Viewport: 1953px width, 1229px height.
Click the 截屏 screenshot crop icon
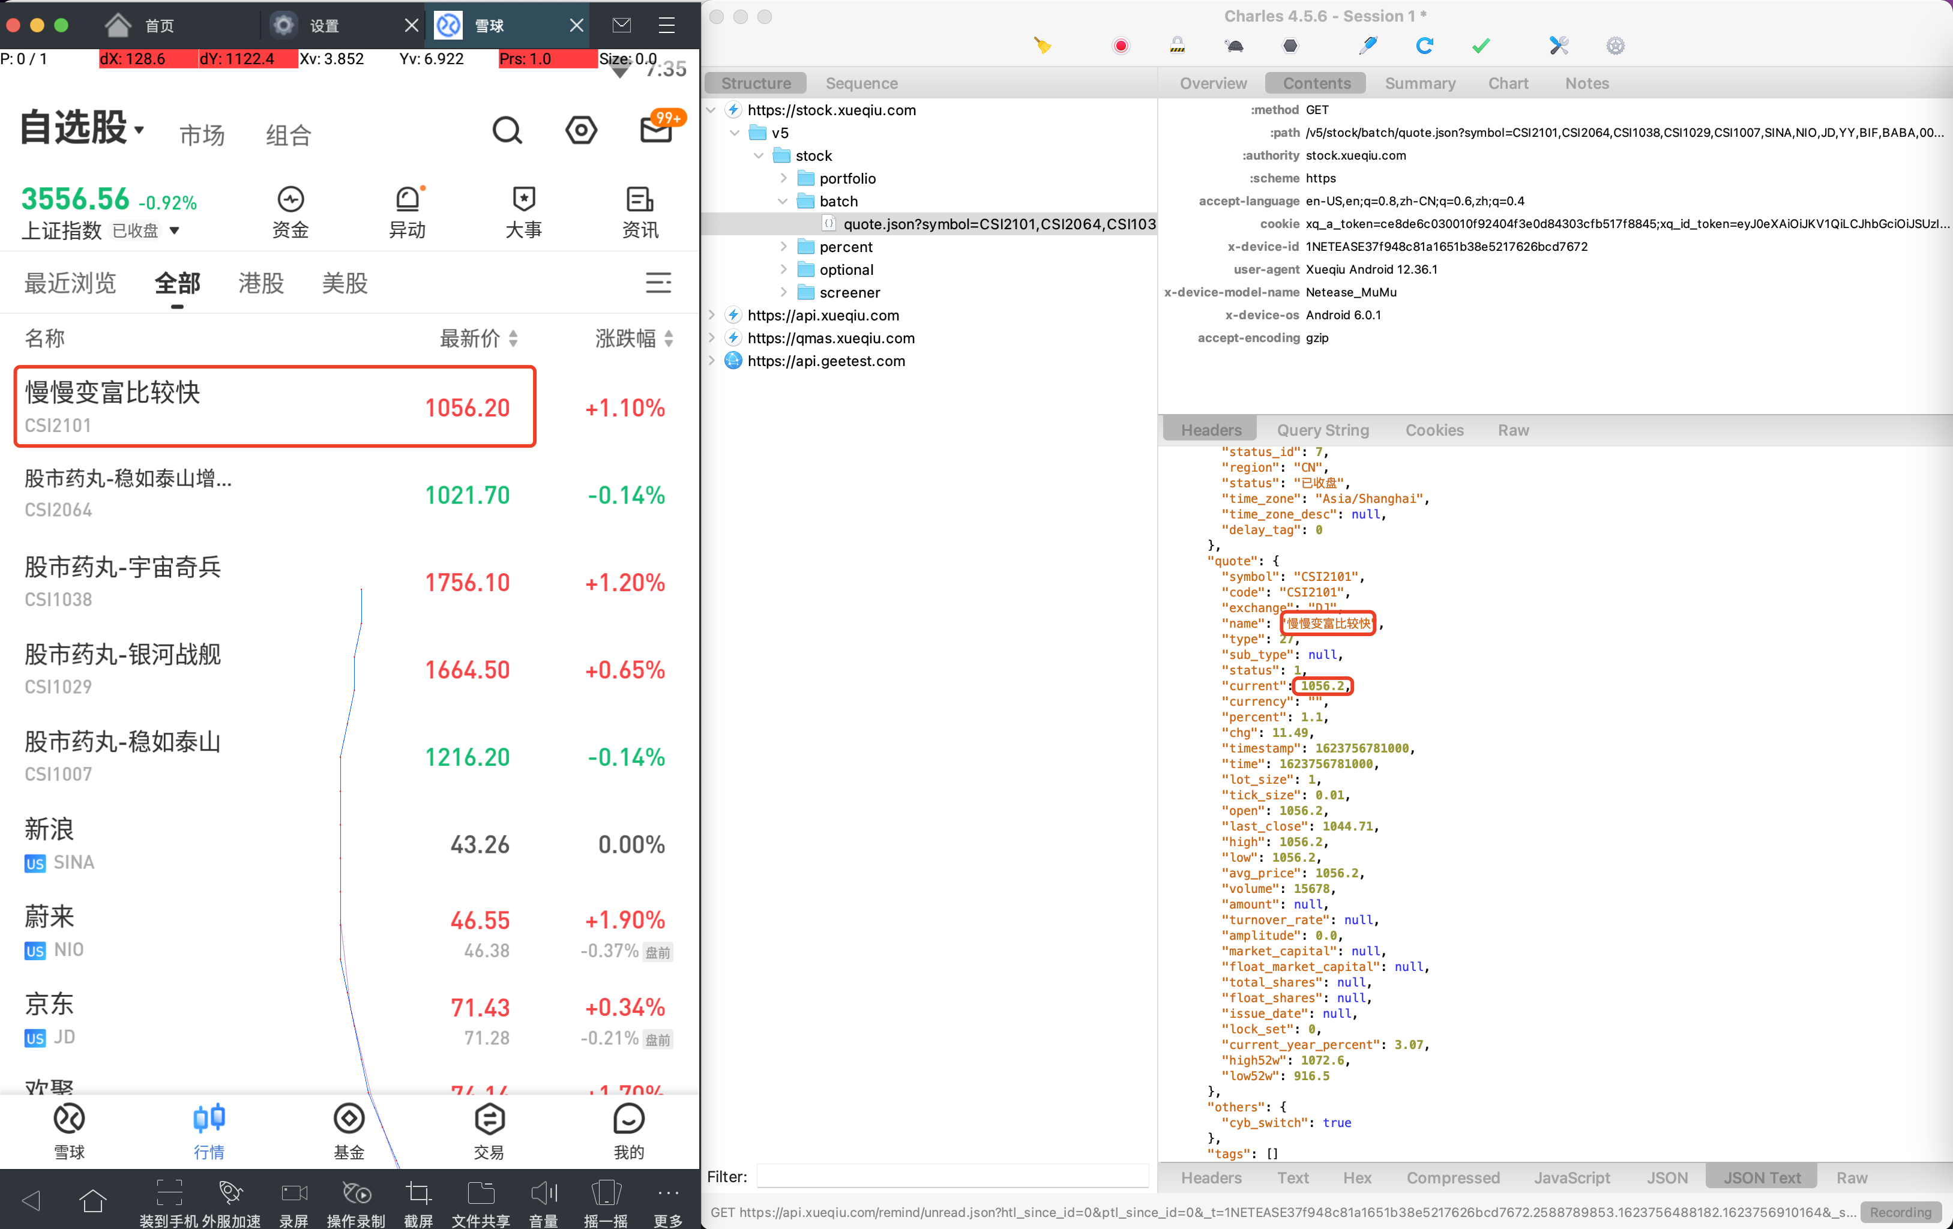[418, 1192]
